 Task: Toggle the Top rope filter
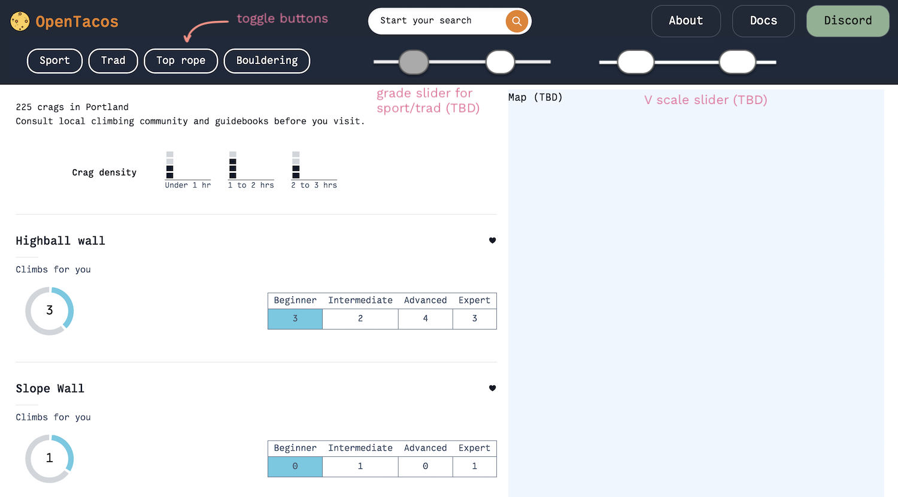click(180, 60)
